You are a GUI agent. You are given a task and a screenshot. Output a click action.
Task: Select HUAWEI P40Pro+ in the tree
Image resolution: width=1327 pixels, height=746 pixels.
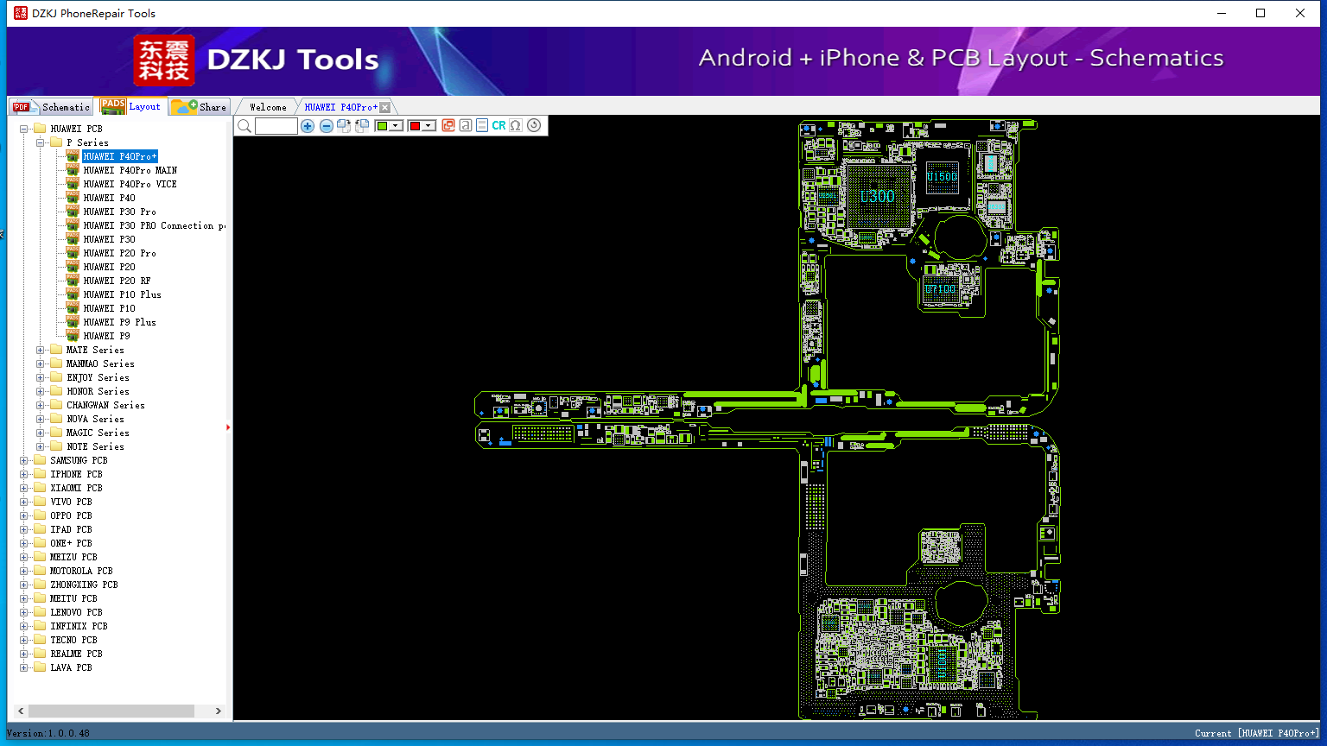pyautogui.click(x=120, y=156)
